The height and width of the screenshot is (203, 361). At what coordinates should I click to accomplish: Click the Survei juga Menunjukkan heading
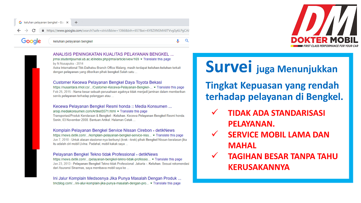pos(272,67)
